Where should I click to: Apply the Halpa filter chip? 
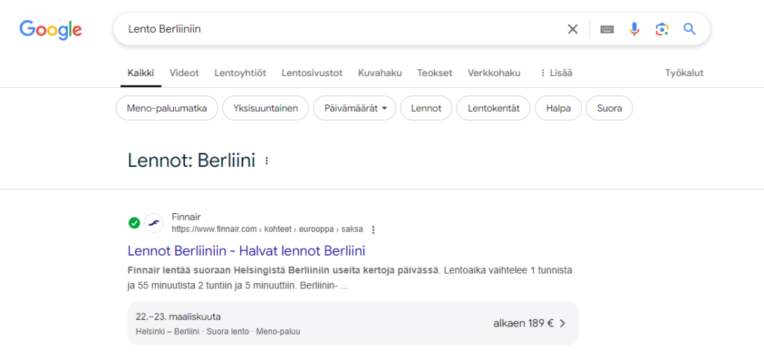(x=558, y=108)
